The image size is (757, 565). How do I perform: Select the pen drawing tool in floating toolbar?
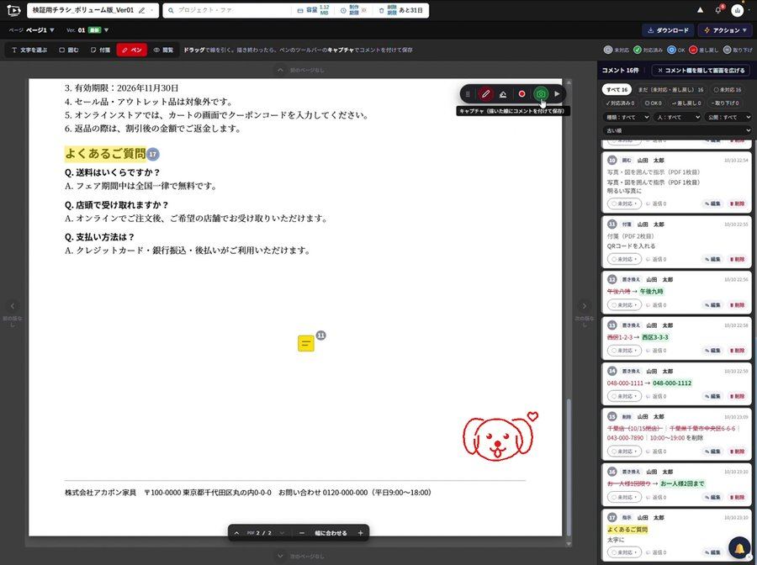(x=485, y=94)
